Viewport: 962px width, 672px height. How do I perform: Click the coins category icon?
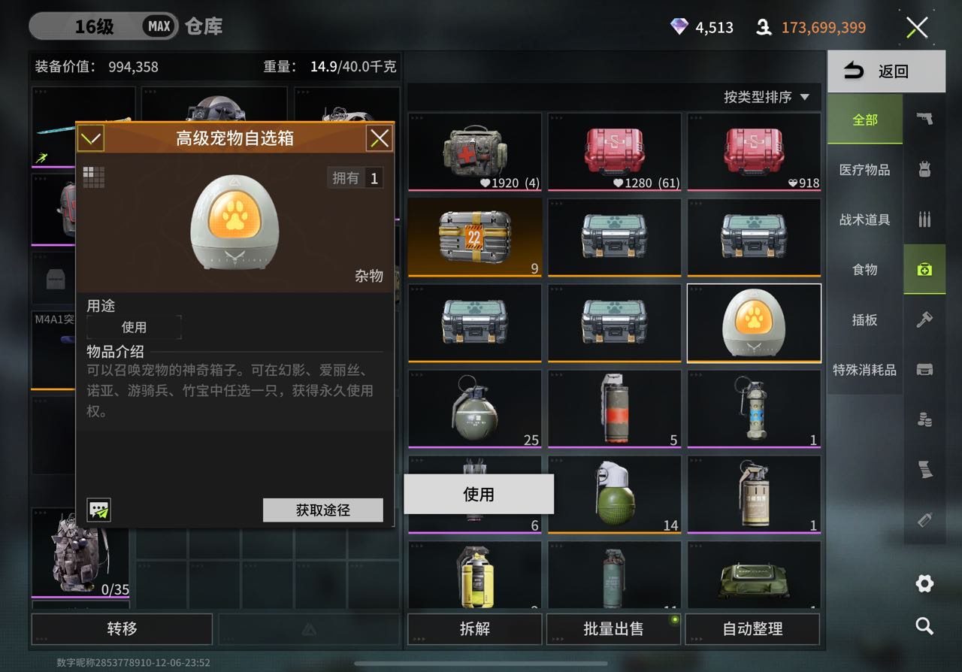[x=924, y=419]
